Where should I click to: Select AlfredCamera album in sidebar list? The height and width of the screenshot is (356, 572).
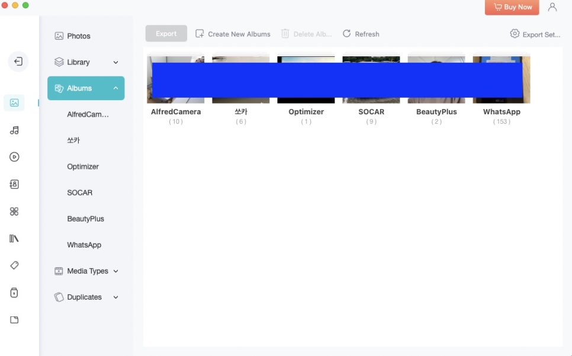pos(88,114)
